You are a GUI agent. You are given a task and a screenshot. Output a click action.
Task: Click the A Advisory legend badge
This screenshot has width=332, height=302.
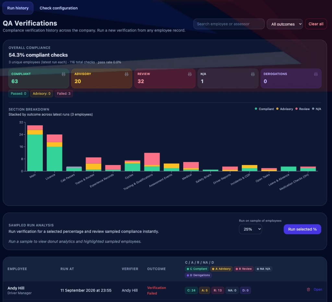(221, 269)
